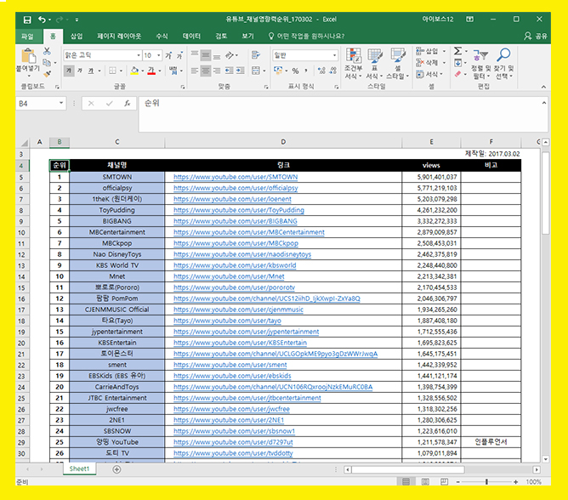Click Sort and Filter (정렬 및 필터) icon
This screenshot has width=568, height=500.
[480, 55]
